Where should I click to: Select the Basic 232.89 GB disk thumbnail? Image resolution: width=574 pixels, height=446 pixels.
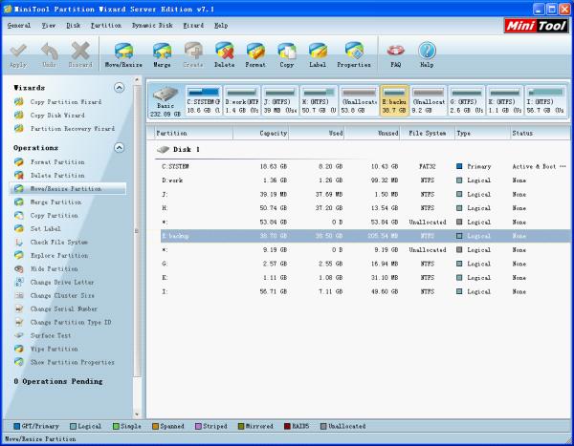[x=166, y=101]
